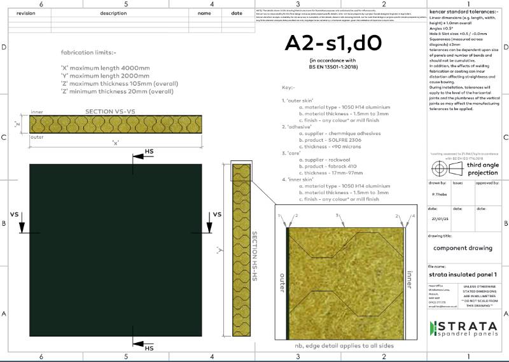
Task: Click the 'revision' column header
Action: (26, 13)
